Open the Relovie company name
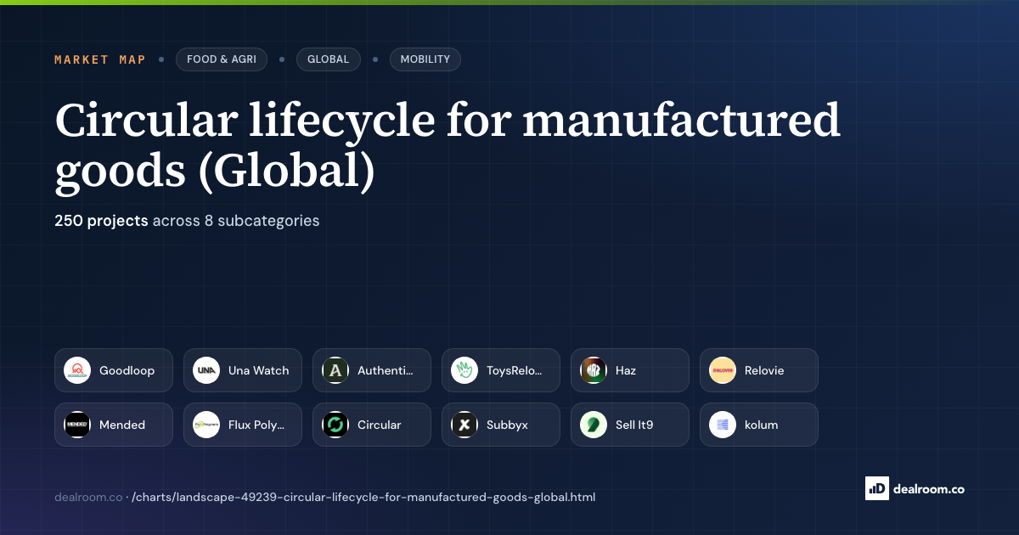1019x535 pixels. tap(764, 370)
